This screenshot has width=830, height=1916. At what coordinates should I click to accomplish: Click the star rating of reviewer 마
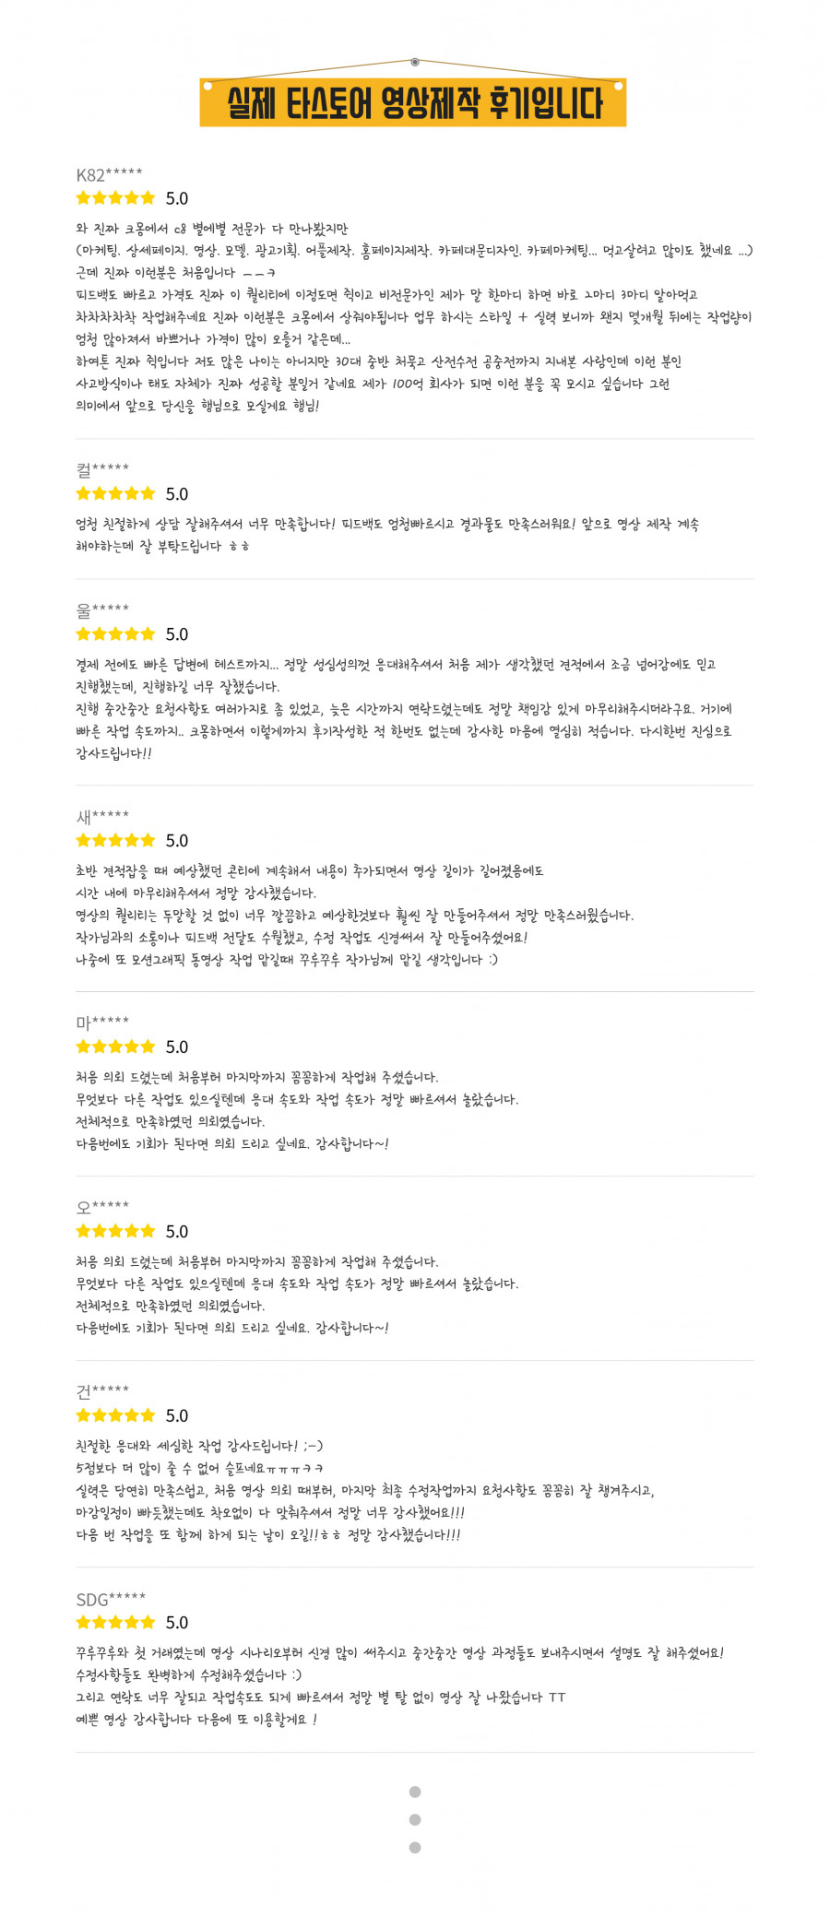[x=115, y=1047]
